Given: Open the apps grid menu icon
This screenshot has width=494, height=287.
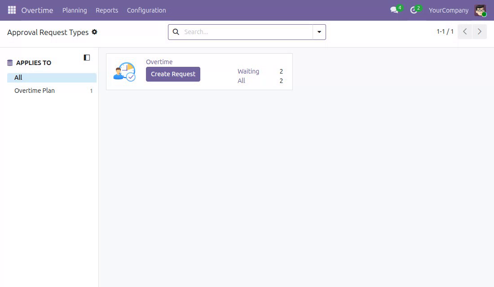Looking at the screenshot, I should (x=12, y=10).
